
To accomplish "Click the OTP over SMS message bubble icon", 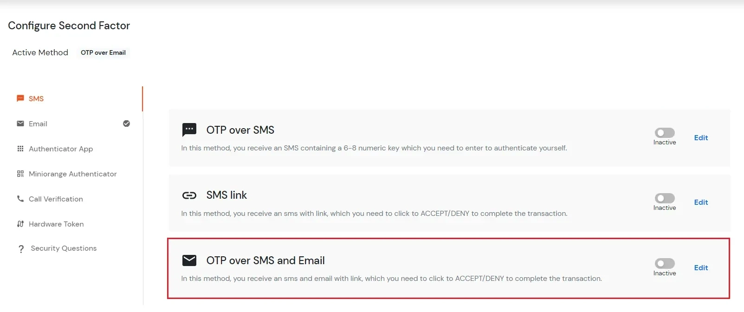I will click(x=189, y=130).
